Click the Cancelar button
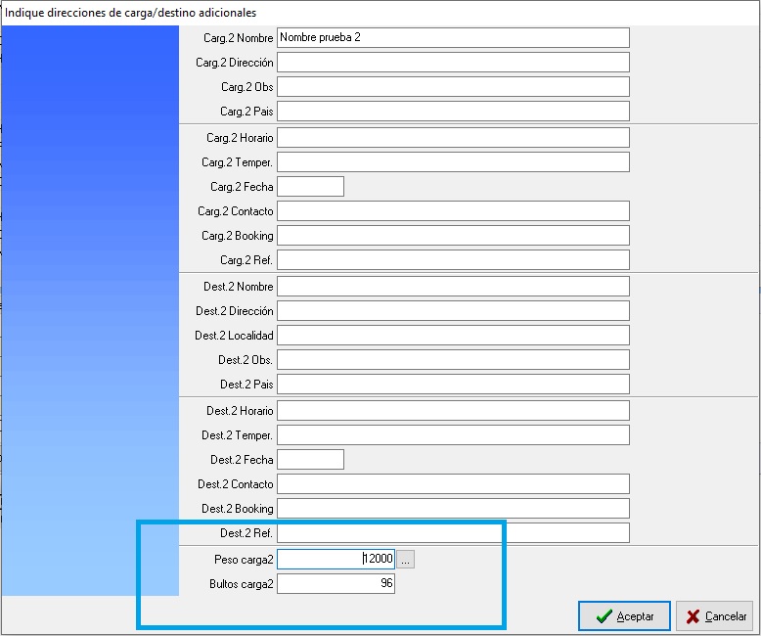Image resolution: width=761 pixels, height=636 pixels. [x=714, y=616]
